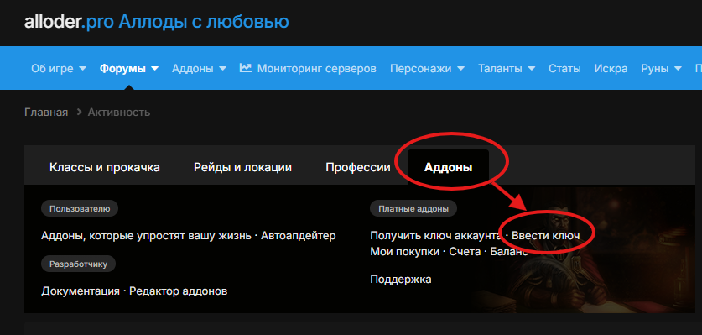Open the Получить ключ аккаунта link
702x335 pixels.
click(435, 235)
